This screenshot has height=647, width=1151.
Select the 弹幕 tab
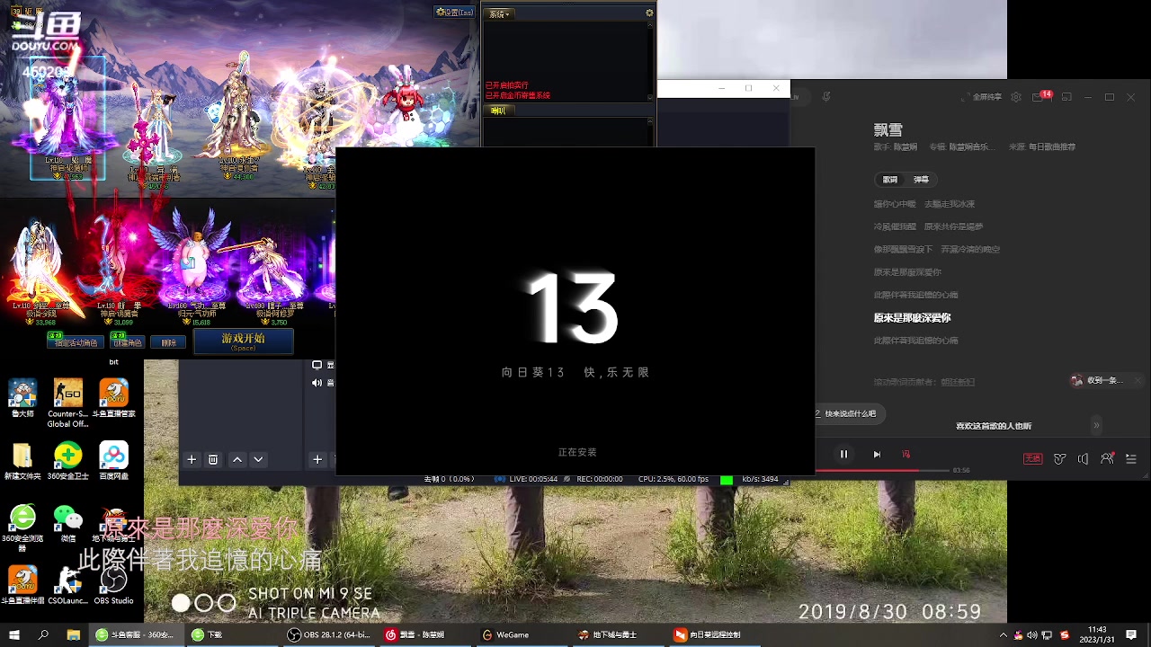(x=921, y=180)
